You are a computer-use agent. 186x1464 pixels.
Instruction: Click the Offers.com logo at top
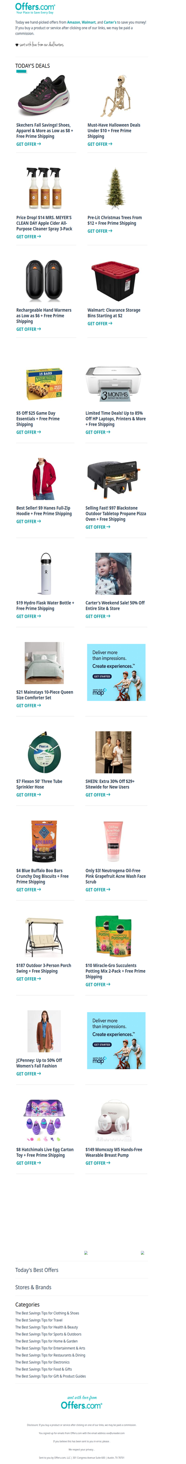(x=35, y=8)
